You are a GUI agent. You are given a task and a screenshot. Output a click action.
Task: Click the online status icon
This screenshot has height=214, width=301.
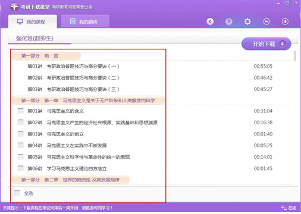point(284,207)
